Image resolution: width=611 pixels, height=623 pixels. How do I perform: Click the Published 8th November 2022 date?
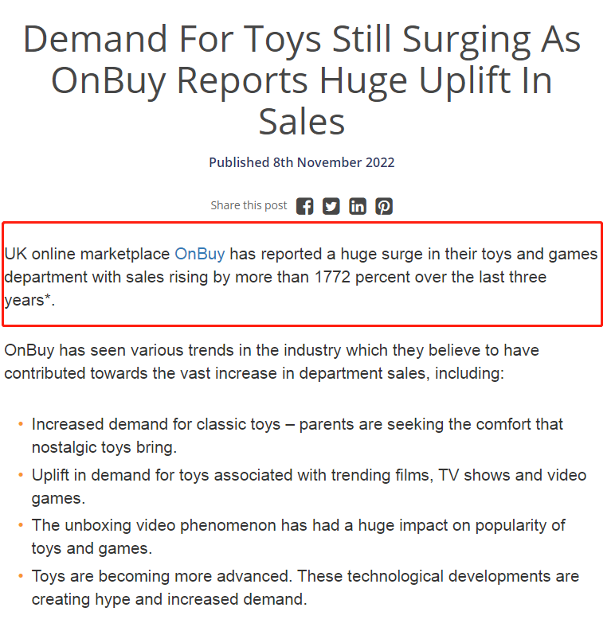(302, 162)
